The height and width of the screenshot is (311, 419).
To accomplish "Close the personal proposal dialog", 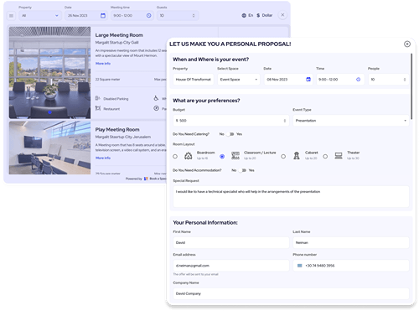I will tap(407, 44).
